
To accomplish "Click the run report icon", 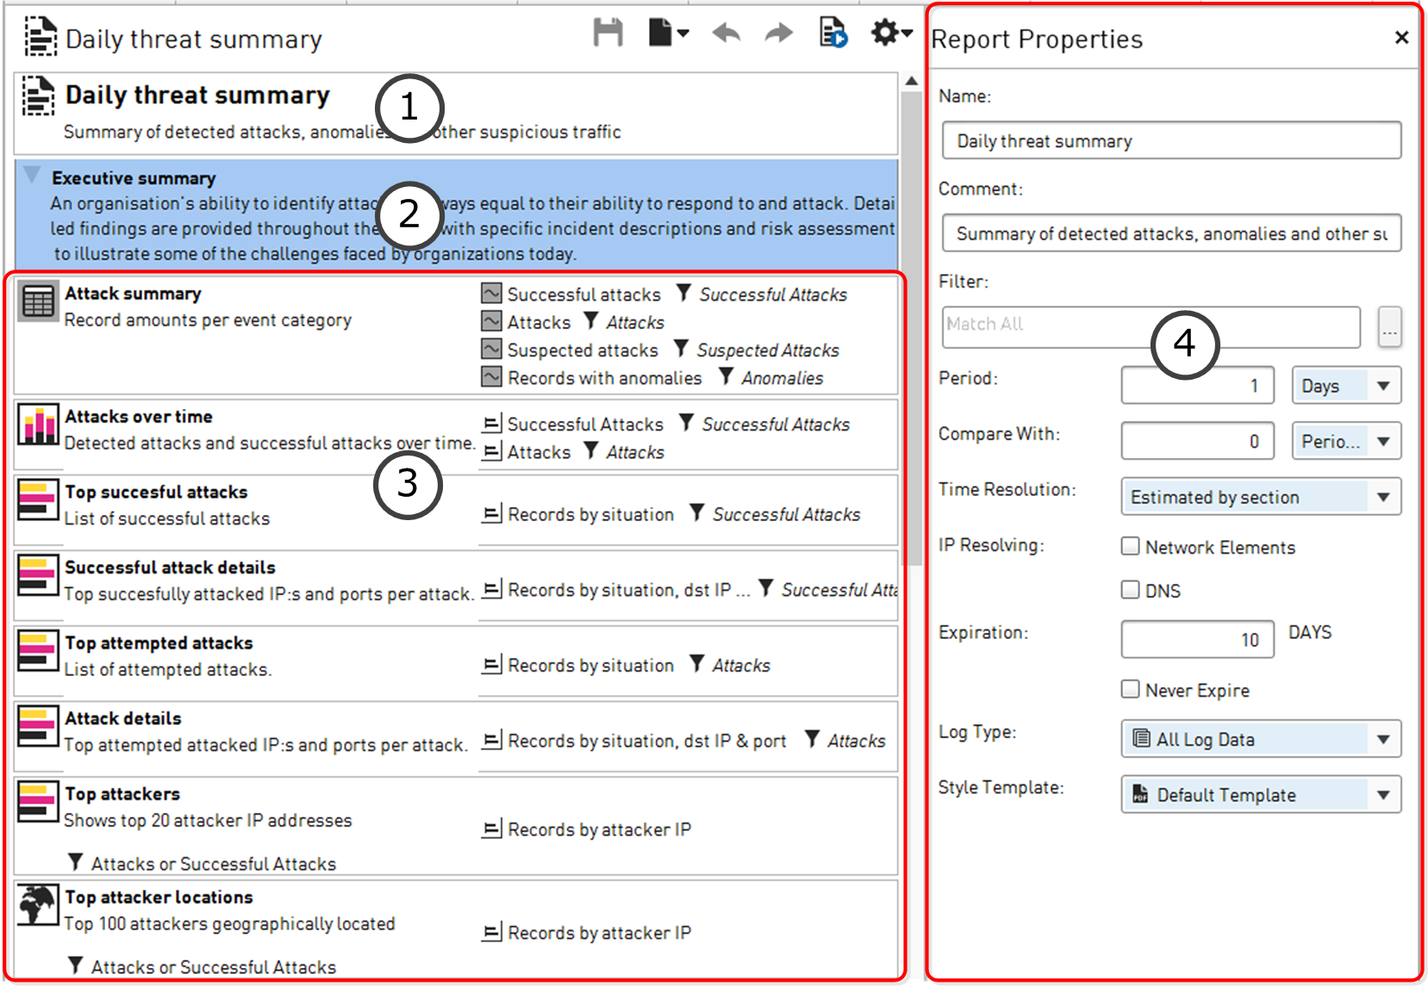I will point(832,34).
